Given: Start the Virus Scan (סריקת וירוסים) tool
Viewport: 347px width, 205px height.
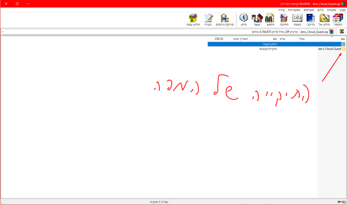Looking at the screenshot, I should (x=225, y=20).
